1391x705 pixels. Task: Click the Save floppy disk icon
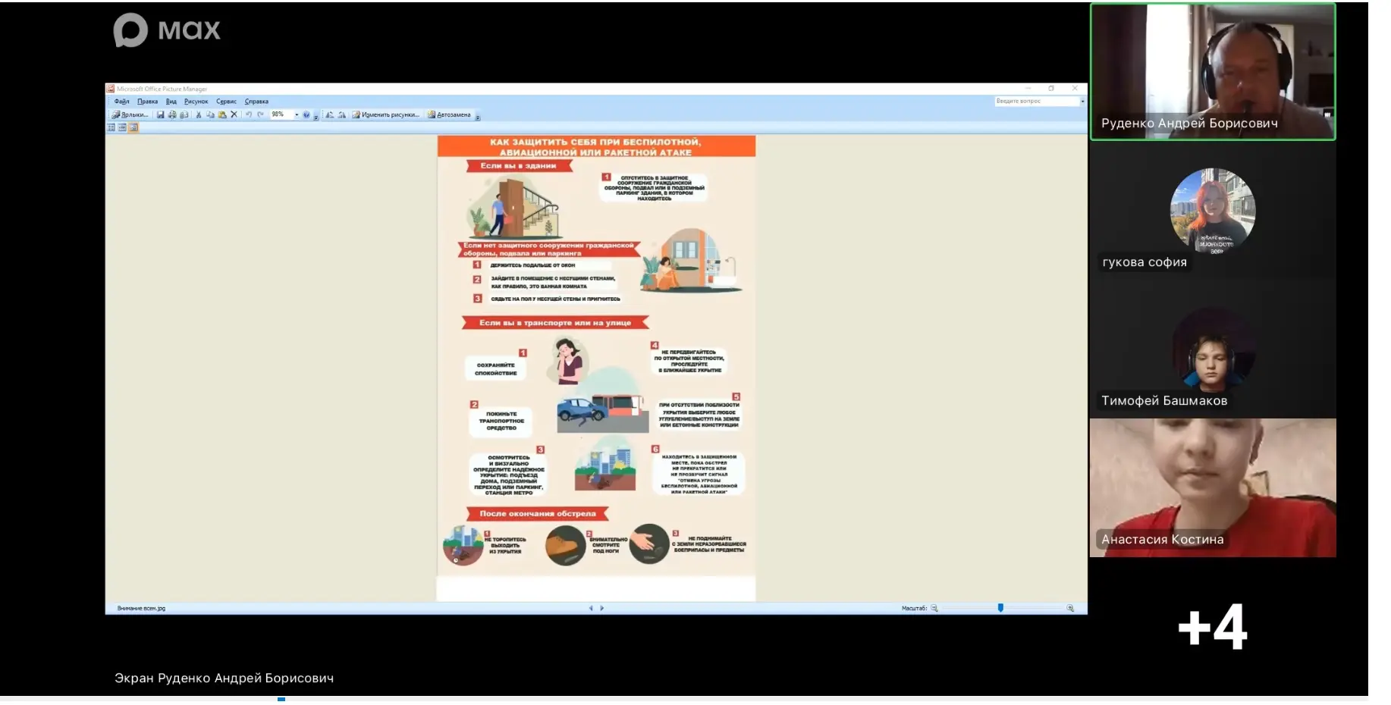click(x=160, y=114)
